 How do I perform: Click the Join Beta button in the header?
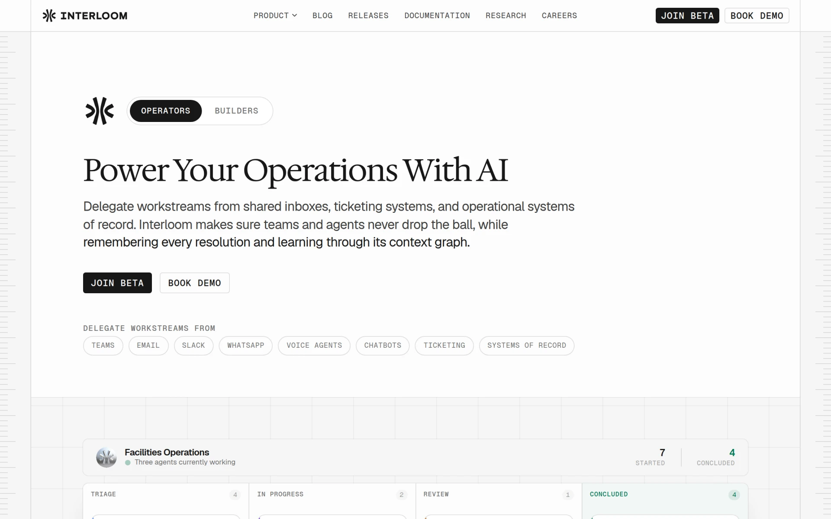(687, 16)
